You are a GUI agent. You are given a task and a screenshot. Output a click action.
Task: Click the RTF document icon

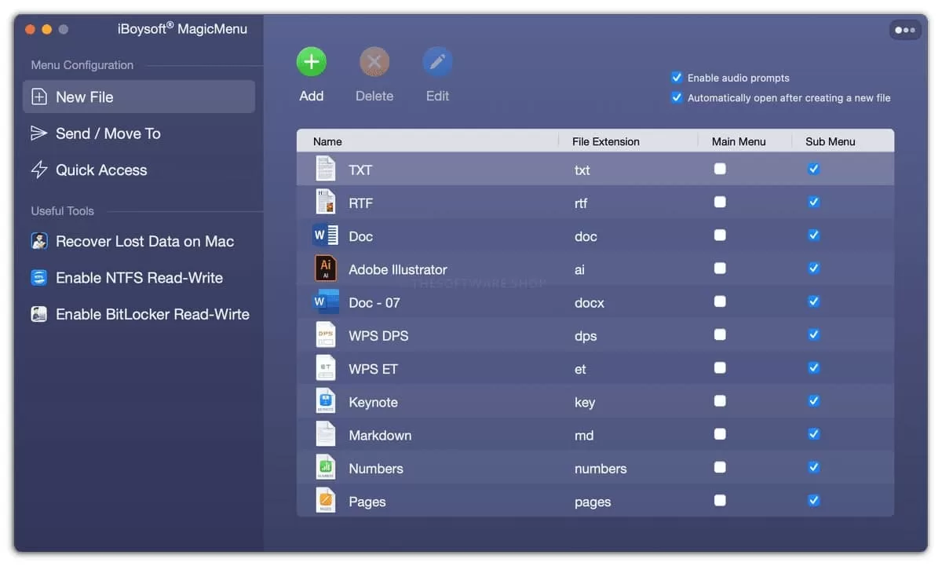[325, 203]
